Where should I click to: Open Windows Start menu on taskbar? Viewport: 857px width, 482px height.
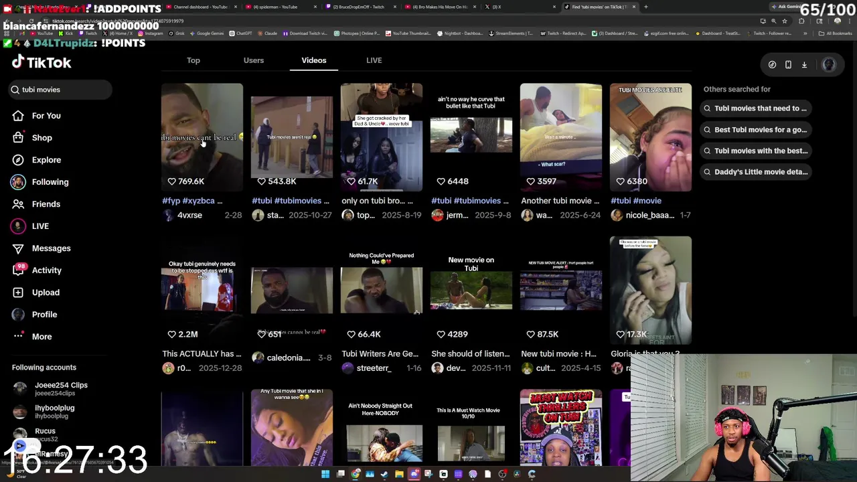325,475
